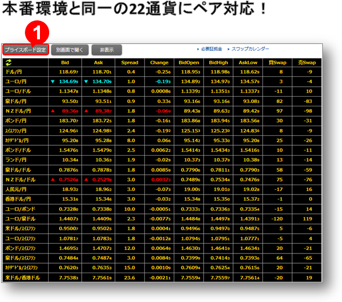Select the 人民元/円 currency pair

[x=16, y=189]
